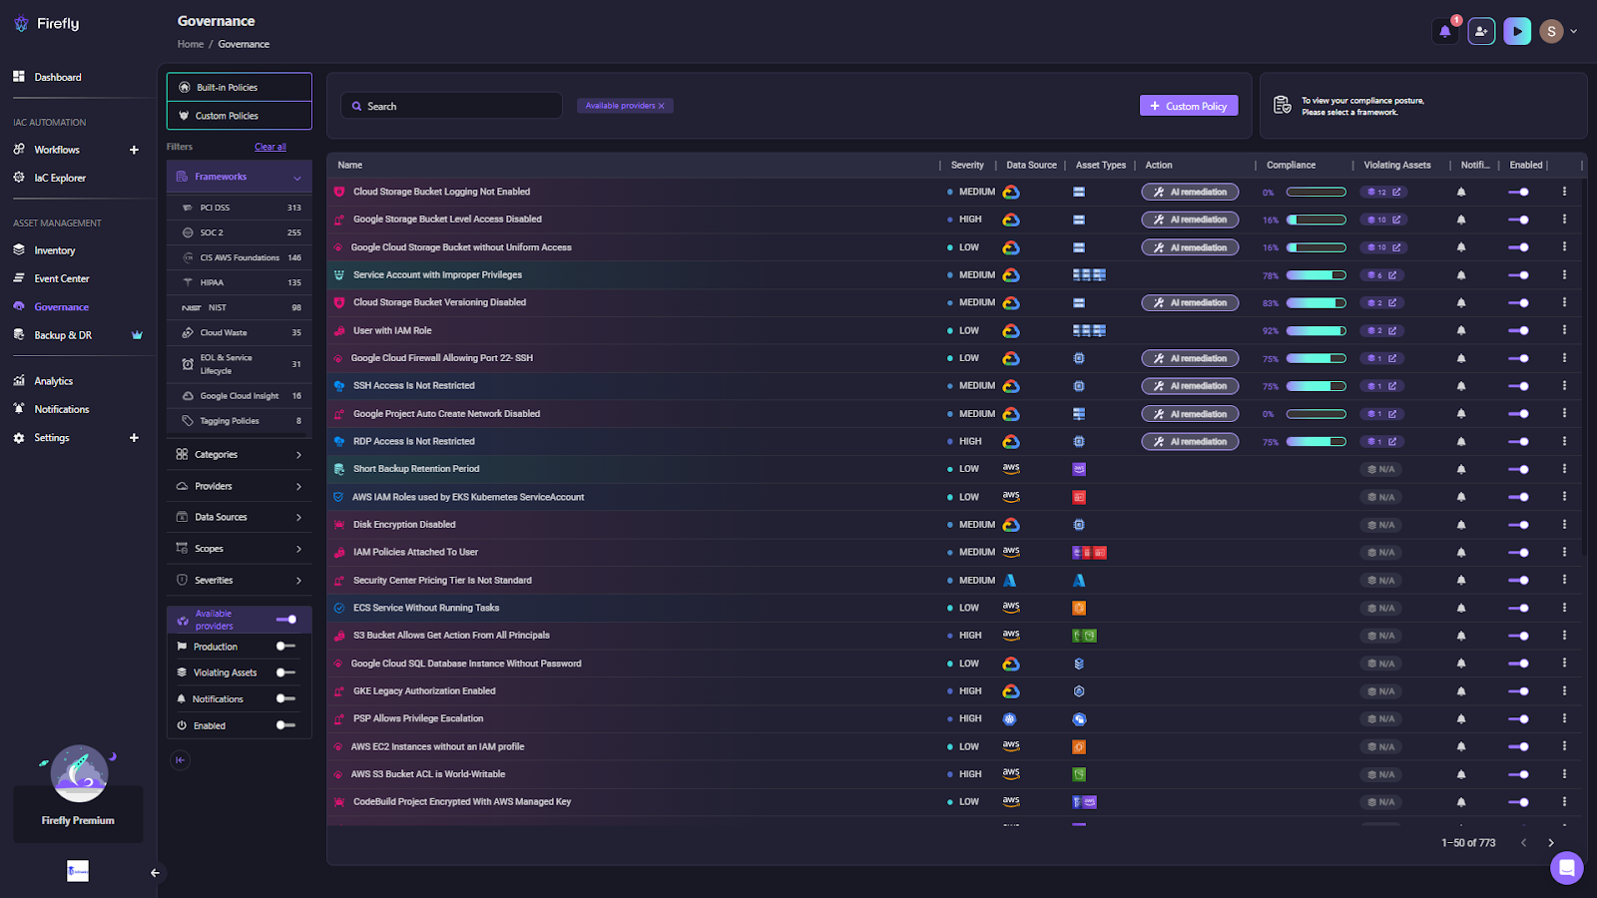
Task: Expand the Data Sources filter
Action: (x=240, y=517)
